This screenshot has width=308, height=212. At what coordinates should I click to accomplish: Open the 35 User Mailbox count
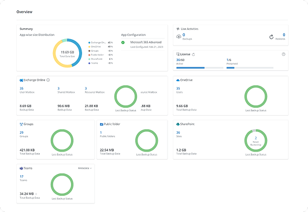21,89
